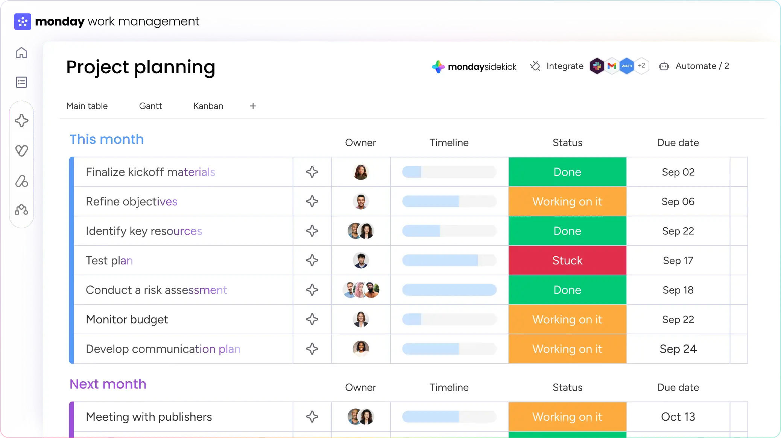This screenshot has width=781, height=438.
Task: Click sparkle icon on Test plan row
Action: [312, 260]
